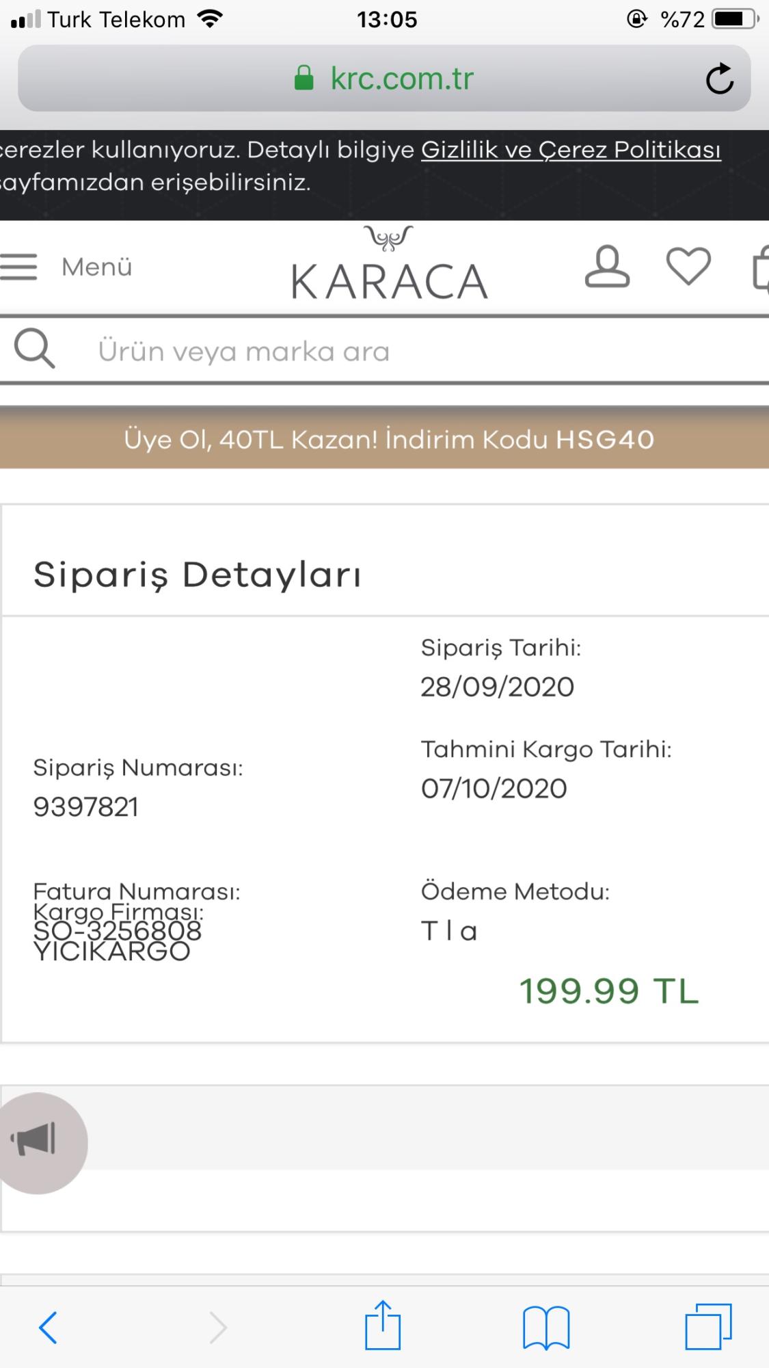Click the search magnifier icon
This screenshot has height=1368, width=769.
34,349
